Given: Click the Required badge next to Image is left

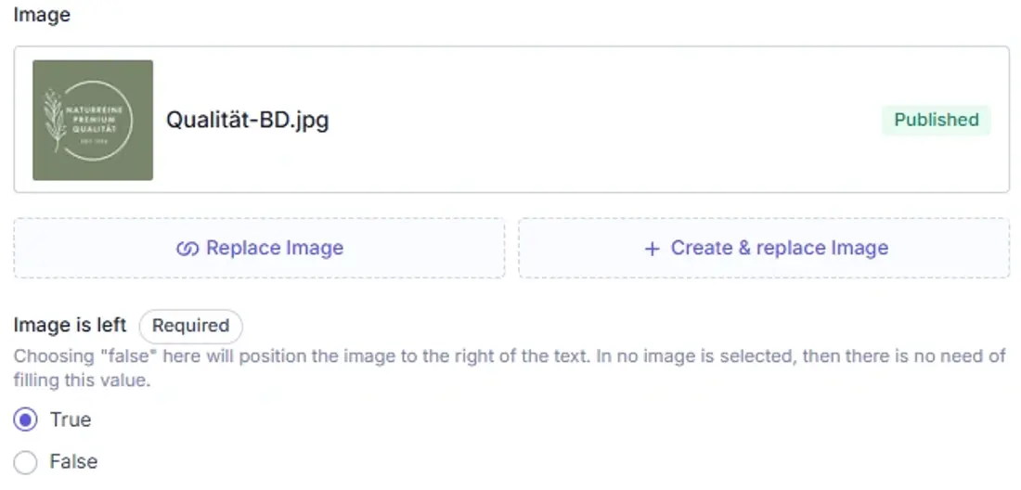Looking at the screenshot, I should point(191,326).
